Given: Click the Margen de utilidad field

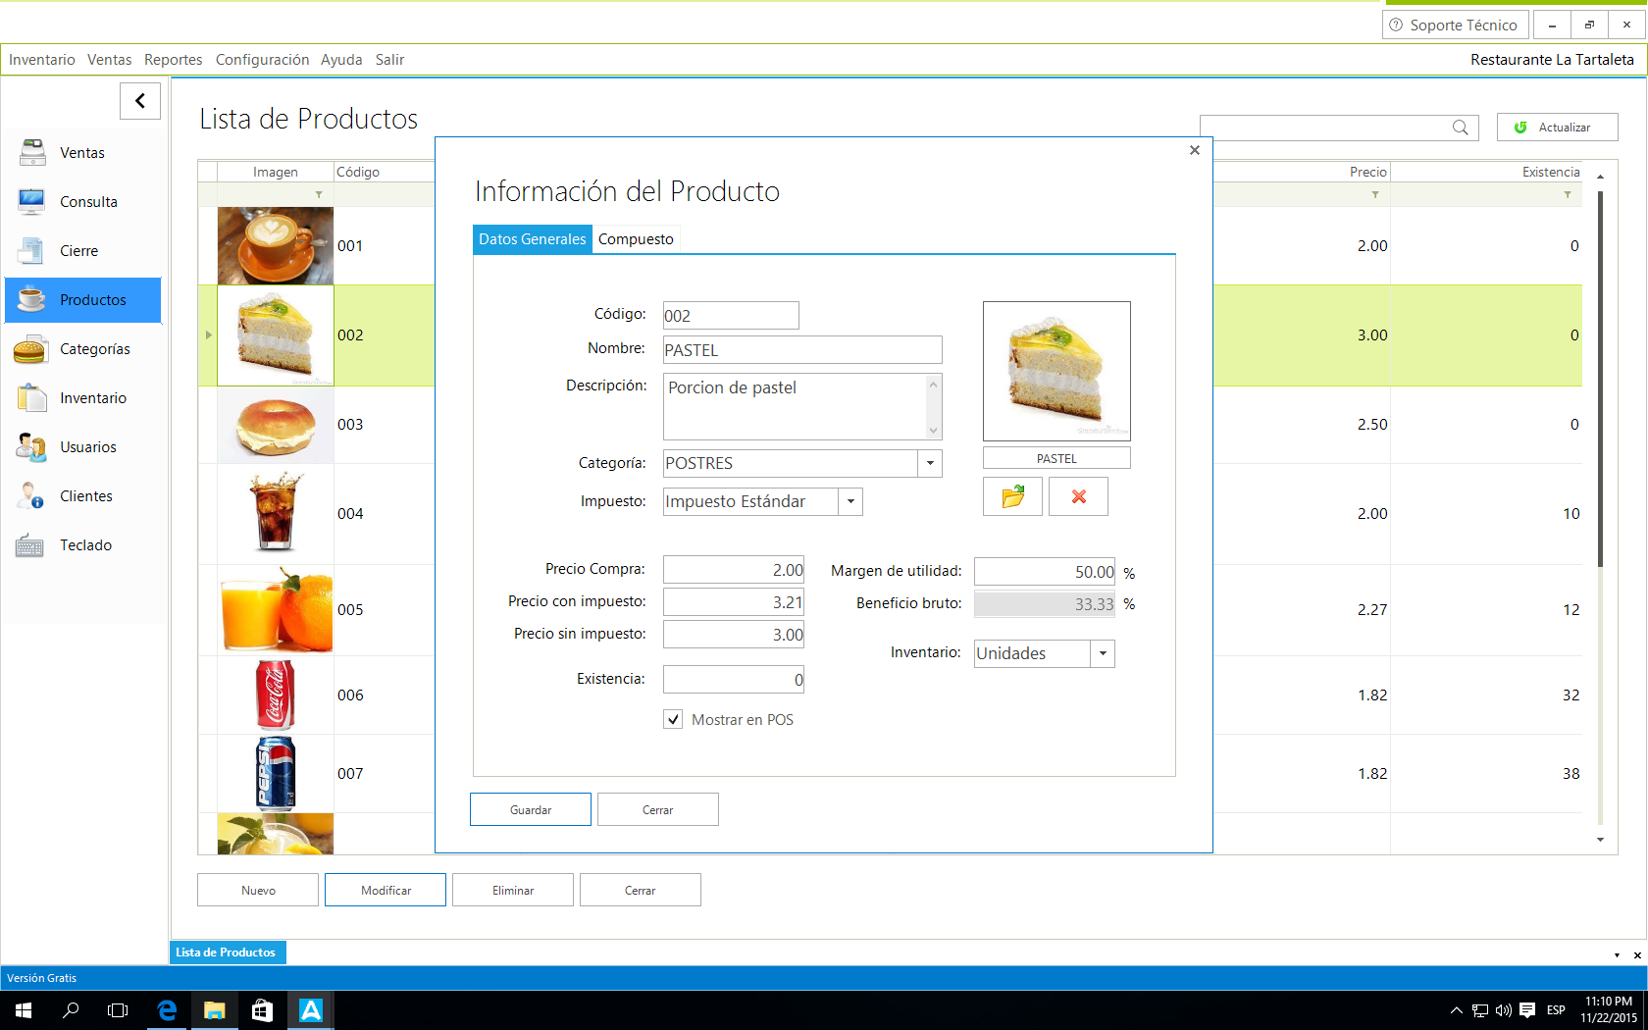Looking at the screenshot, I should [1045, 572].
